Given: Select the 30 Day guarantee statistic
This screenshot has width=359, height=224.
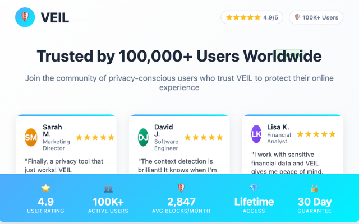Looking at the screenshot, I should [315, 202].
